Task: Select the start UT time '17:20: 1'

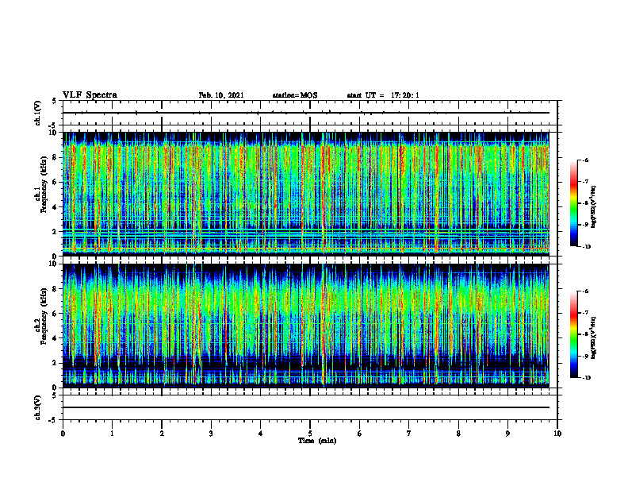Action: (x=405, y=95)
